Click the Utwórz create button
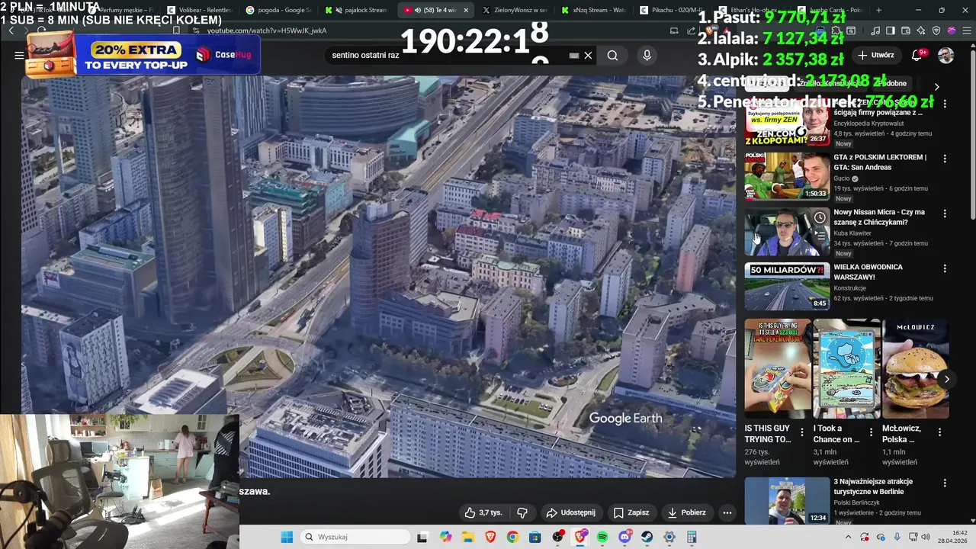Viewport: 976px width, 549px height. pos(876,55)
